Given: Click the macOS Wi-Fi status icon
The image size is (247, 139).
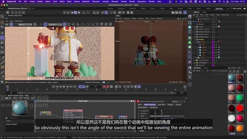Looking at the screenshot, I should [220, 2].
